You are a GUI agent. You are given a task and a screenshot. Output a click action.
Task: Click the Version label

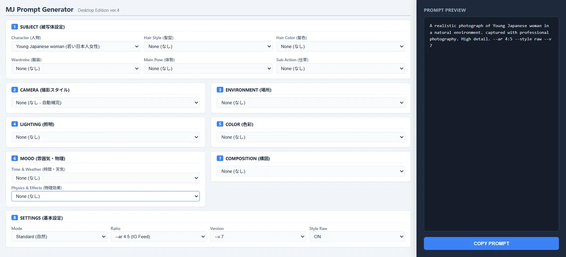[x=217, y=228]
